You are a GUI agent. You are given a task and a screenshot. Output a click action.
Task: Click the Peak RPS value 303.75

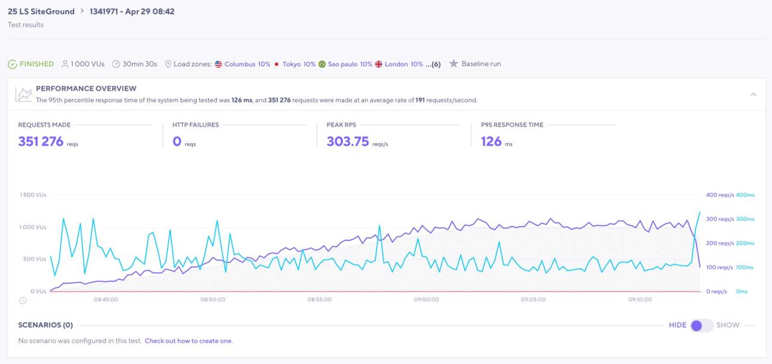(347, 142)
